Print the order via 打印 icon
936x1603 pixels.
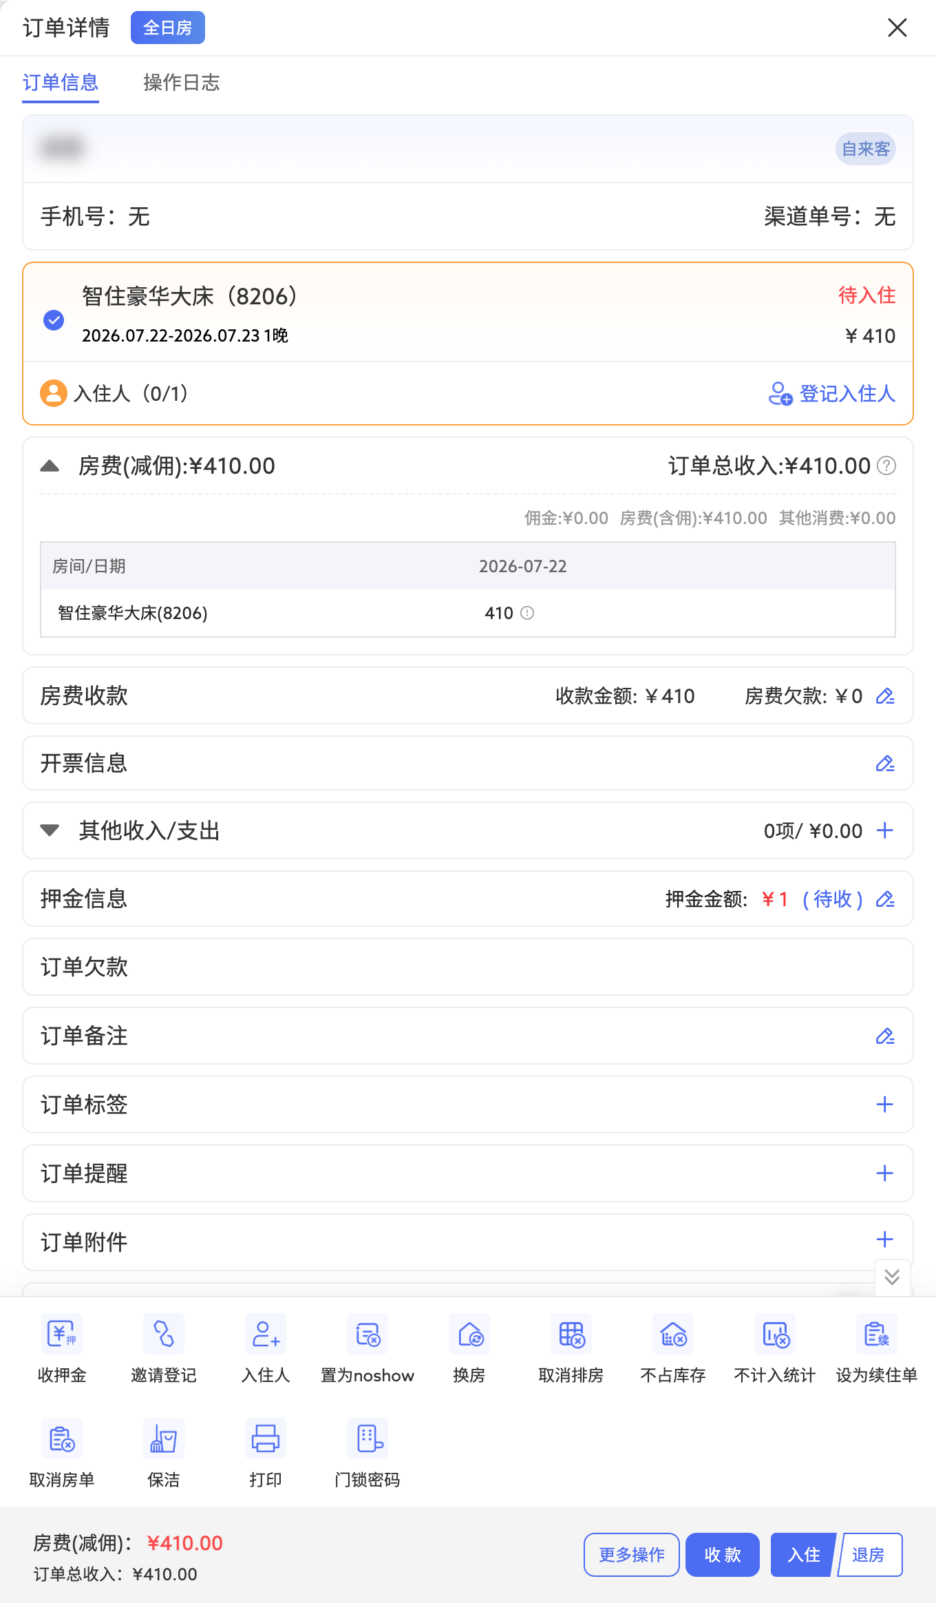point(266,1438)
